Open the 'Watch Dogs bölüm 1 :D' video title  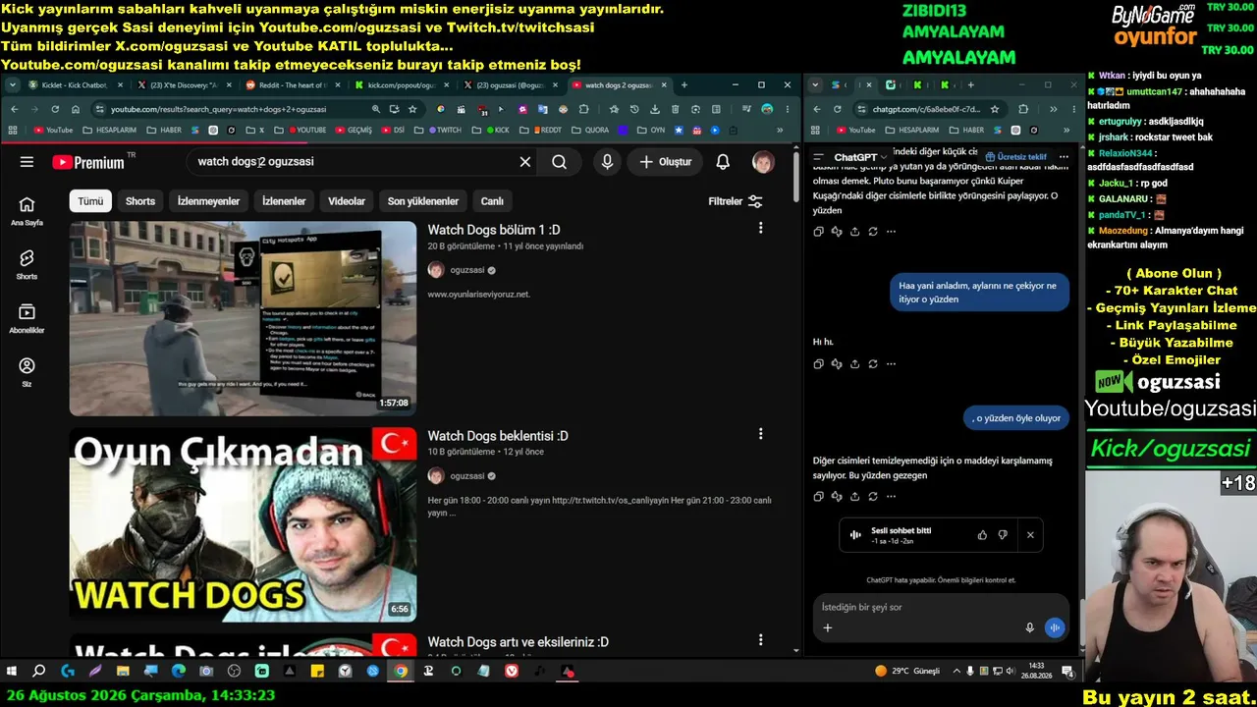[494, 230]
